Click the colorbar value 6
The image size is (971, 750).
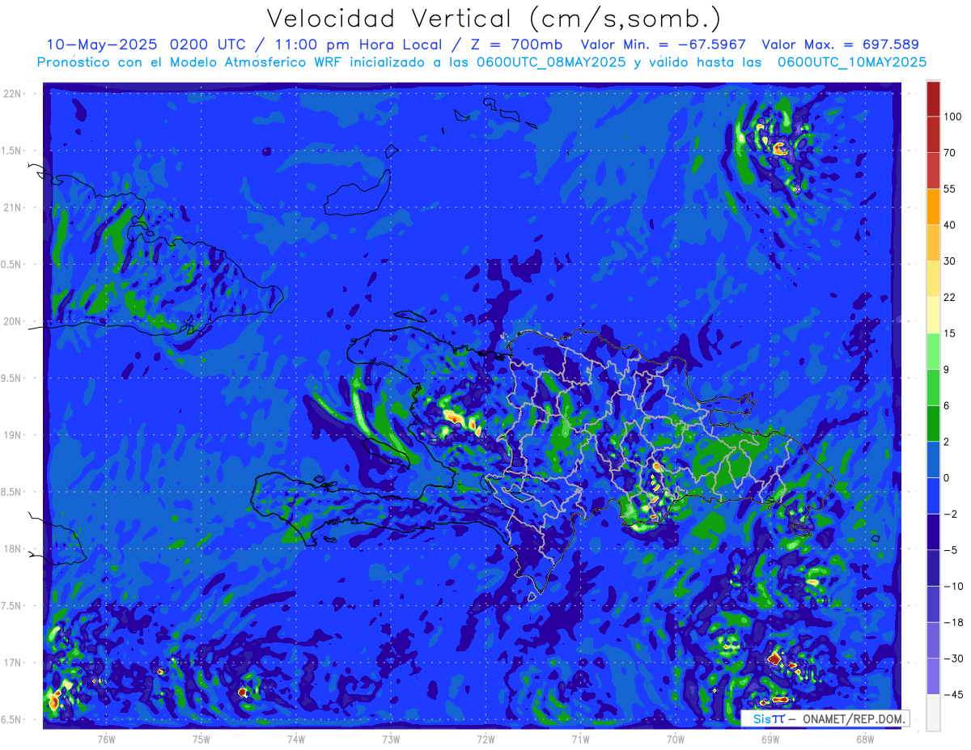947,406
